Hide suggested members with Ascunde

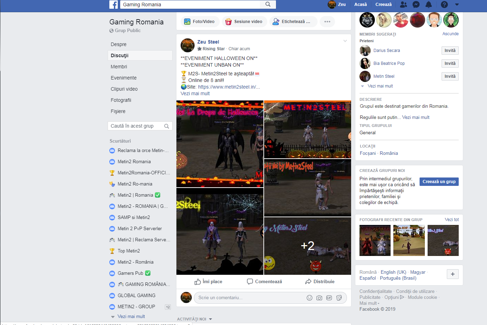[450, 34]
